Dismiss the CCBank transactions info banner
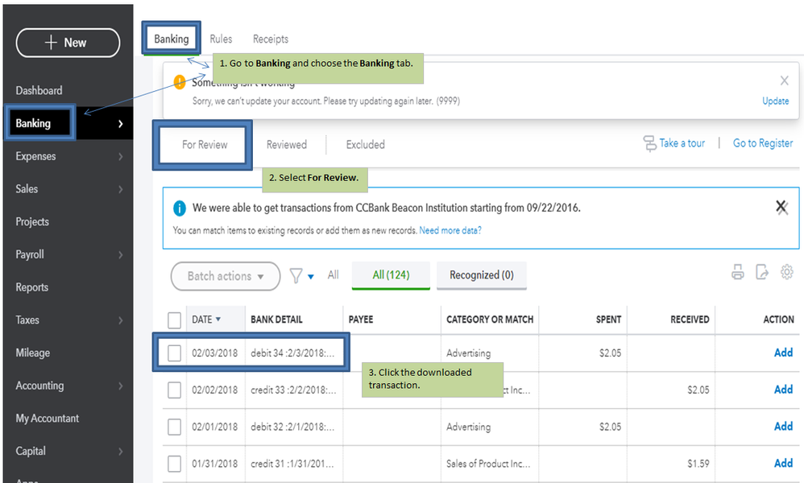The width and height of the screenshot is (804, 483). tap(781, 208)
